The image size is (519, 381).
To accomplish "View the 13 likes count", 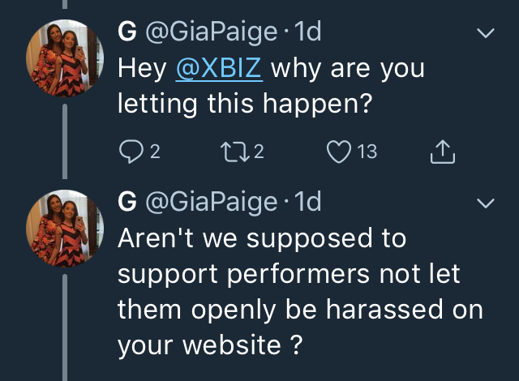I will tap(367, 152).
